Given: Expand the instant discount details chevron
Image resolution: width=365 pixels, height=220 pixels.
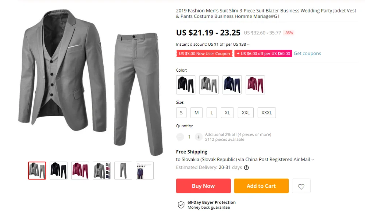Looking at the screenshot, I should click(248, 45).
